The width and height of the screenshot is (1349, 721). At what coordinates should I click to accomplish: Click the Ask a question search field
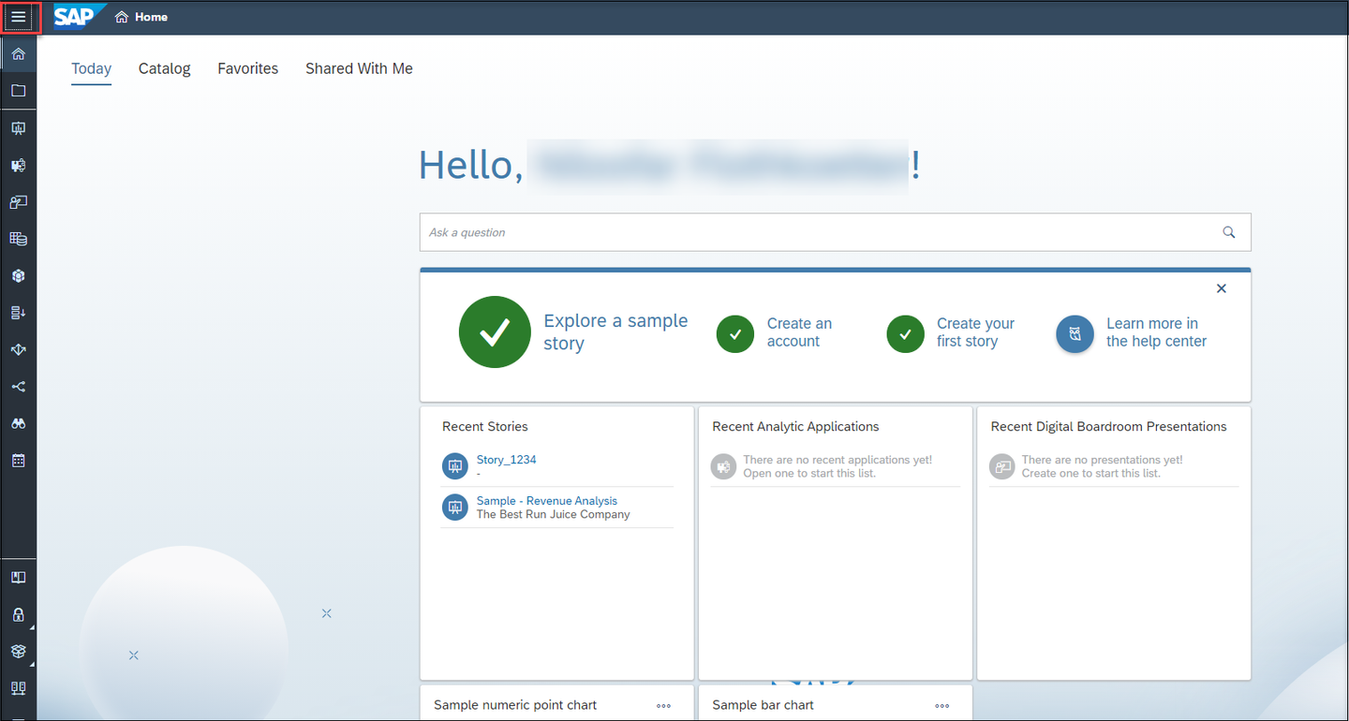835,232
